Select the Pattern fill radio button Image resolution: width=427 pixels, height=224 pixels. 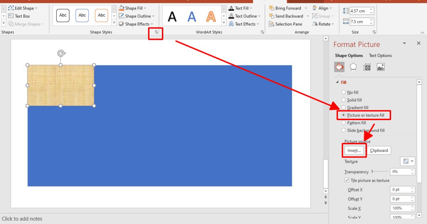tap(343, 123)
